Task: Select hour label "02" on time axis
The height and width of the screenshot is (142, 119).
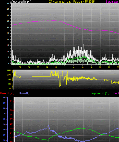Action: [x=20, y=67]
